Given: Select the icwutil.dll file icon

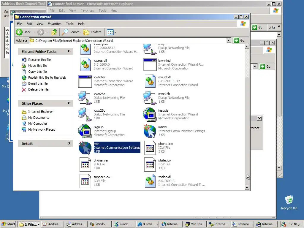Looking at the screenshot, I should [x=150, y=81].
